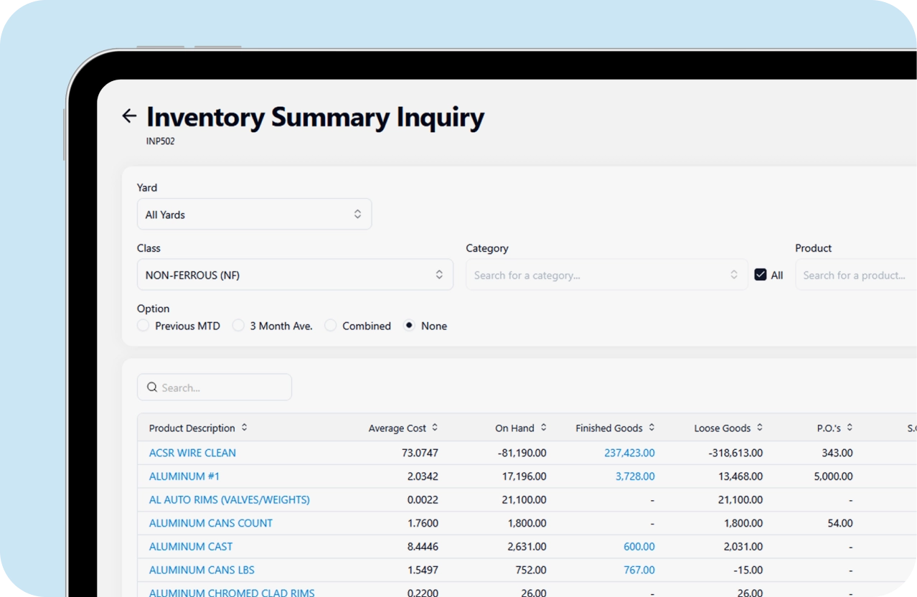Click loose goods cell 13,468.00
Viewport: 917px width, 597px height.
[740, 476]
